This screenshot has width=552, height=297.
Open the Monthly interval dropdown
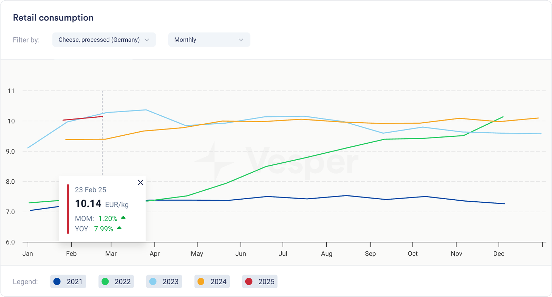pos(209,40)
